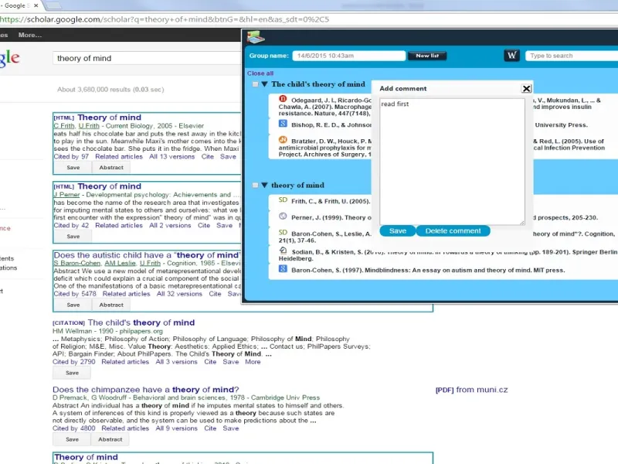Viewport: 618px width, 464px height.
Task: Click Save button under Perner result
Action: [73, 237]
